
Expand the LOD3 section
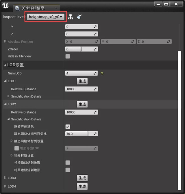pyautogui.click(x=5, y=178)
